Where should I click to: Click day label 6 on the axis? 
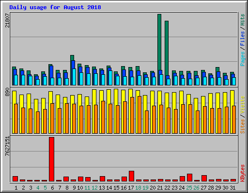(x=52, y=188)
